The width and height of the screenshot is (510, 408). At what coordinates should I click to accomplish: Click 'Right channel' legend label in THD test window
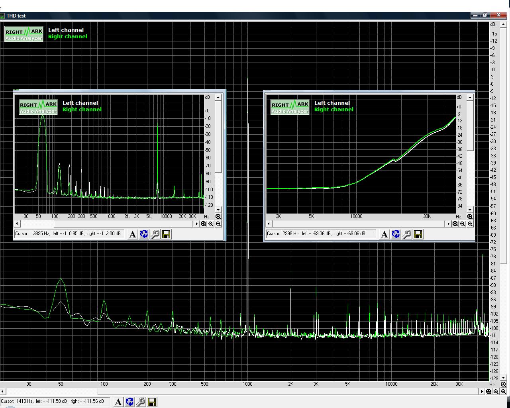coord(68,36)
